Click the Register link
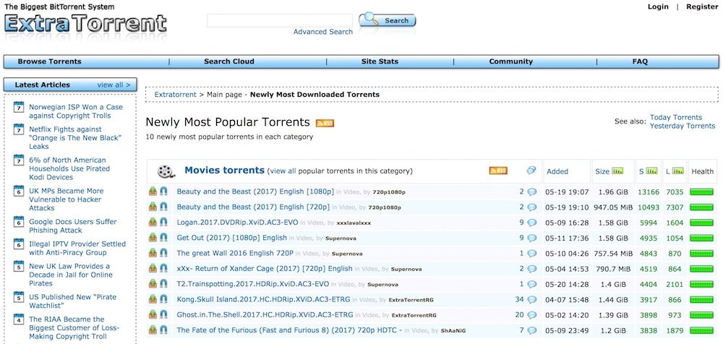Viewport: 723px width, 344px height. tap(702, 7)
